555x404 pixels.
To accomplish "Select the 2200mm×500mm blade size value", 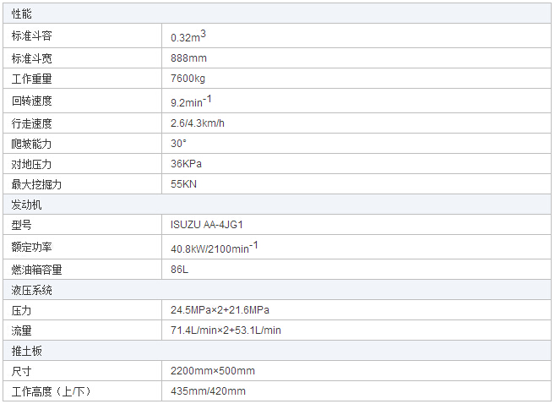I will click(213, 371).
